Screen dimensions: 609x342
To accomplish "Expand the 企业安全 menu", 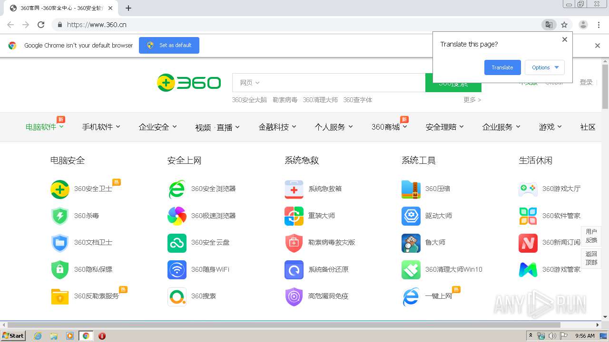I will 157,127.
